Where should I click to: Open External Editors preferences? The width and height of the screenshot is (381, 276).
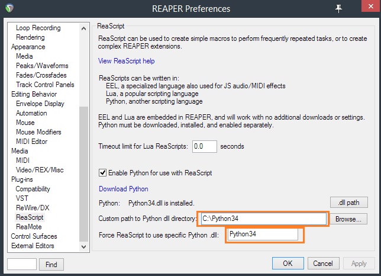33,246
